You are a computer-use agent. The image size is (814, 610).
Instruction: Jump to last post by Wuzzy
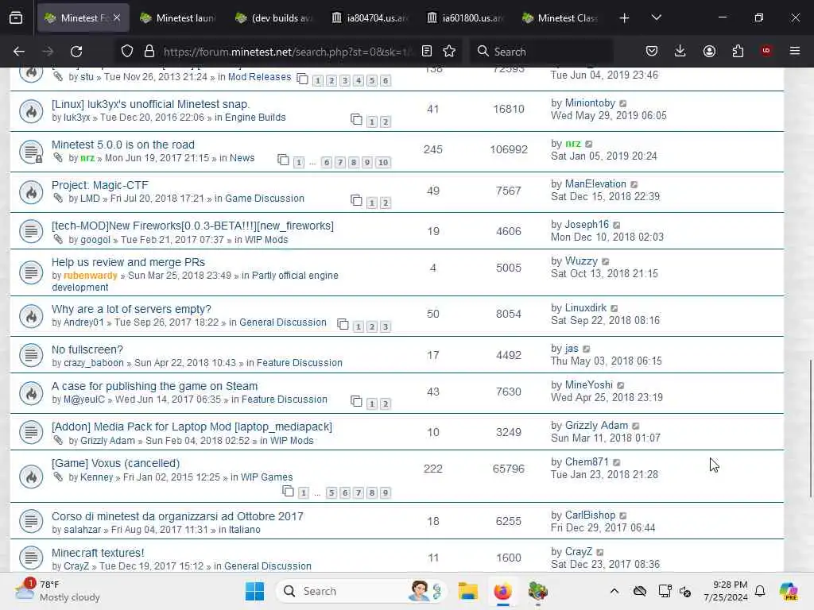click(x=605, y=262)
